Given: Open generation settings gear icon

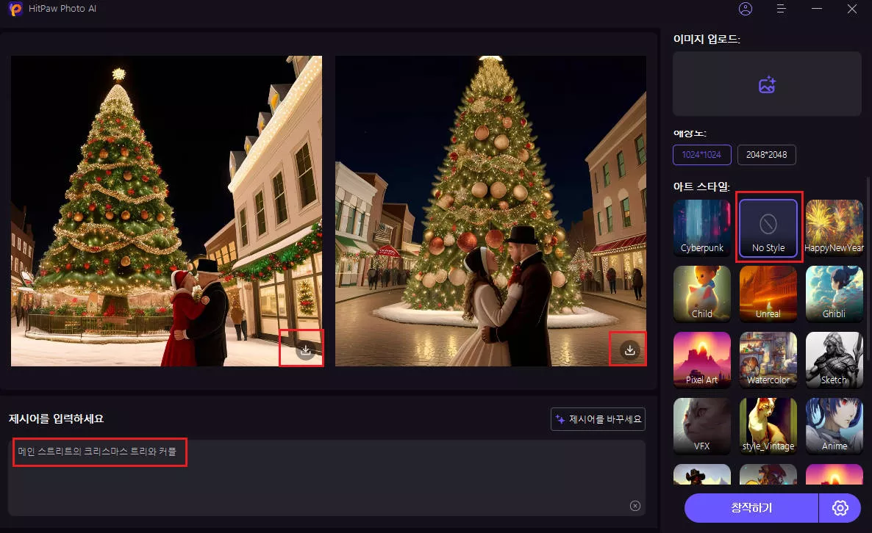Looking at the screenshot, I should [840, 507].
